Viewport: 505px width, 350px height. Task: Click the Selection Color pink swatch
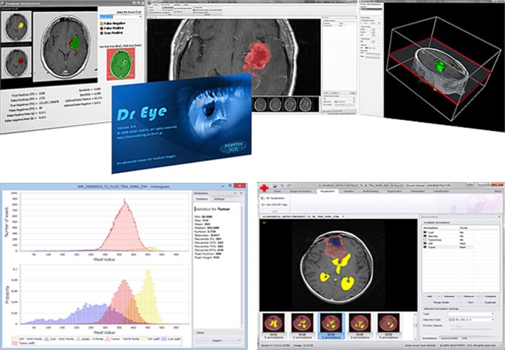point(451,320)
